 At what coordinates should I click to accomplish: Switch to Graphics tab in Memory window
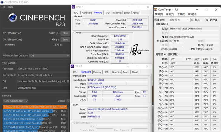tap(117, 13)
